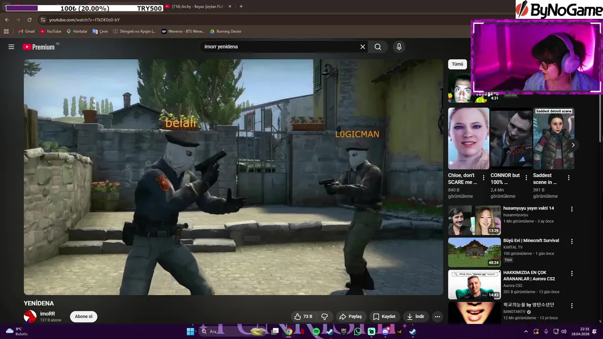Open options for Büyü Evi Minecraft Survival
The width and height of the screenshot is (603, 339).
[572, 241]
